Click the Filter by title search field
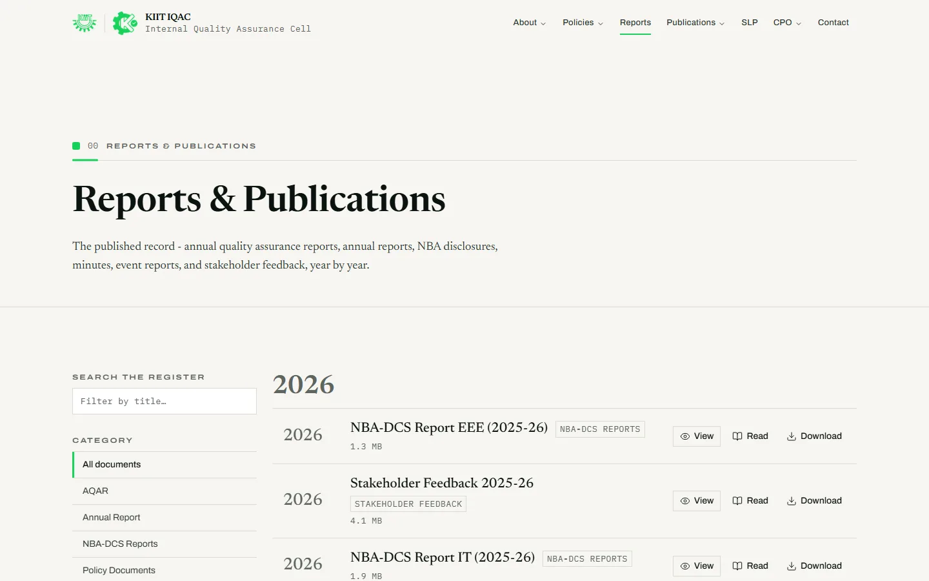This screenshot has width=929, height=581. pyautogui.click(x=165, y=402)
